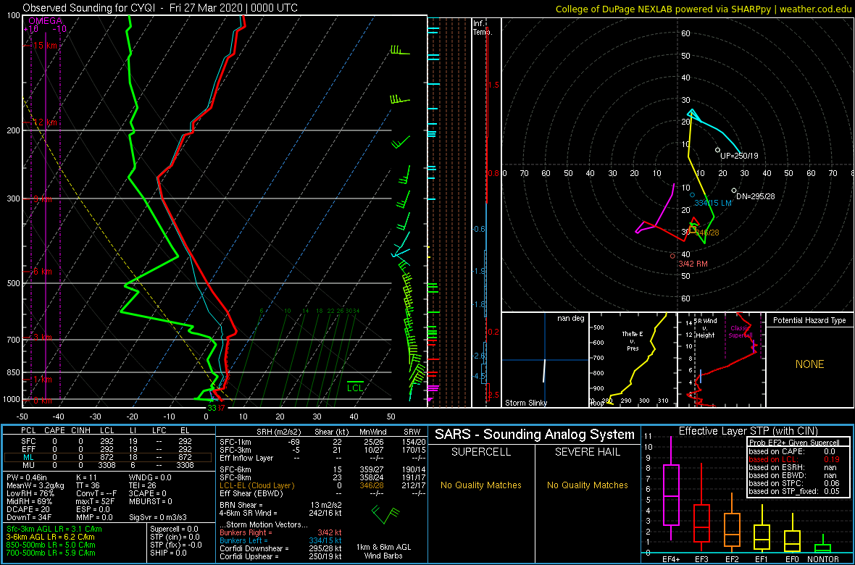This screenshot has width=855, height=565.
Task: Click the yellow NONE hazard readout
Action: tap(810, 364)
